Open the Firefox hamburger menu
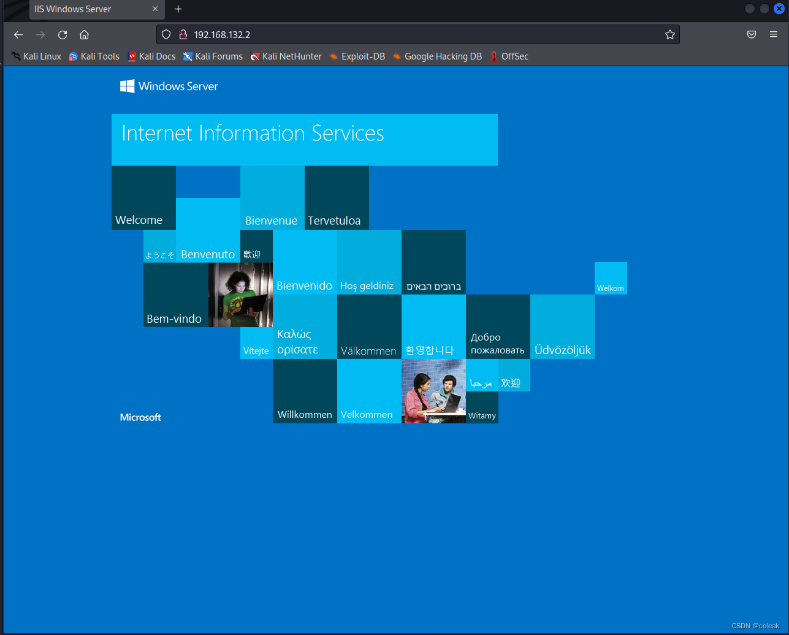 pyautogui.click(x=774, y=35)
